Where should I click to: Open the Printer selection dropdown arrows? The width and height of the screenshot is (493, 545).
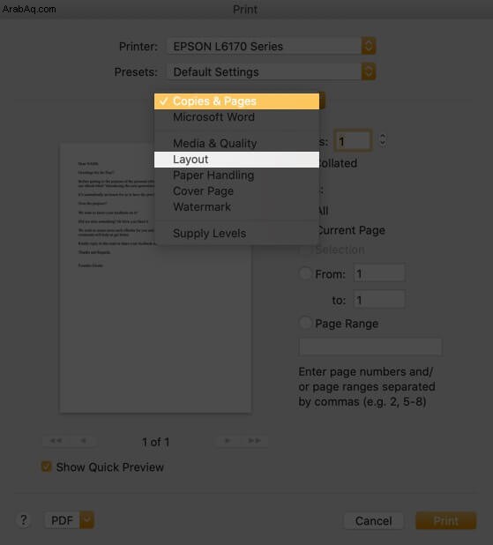click(x=369, y=46)
